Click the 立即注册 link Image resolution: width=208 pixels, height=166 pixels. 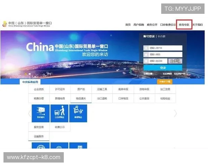tap(148, 74)
